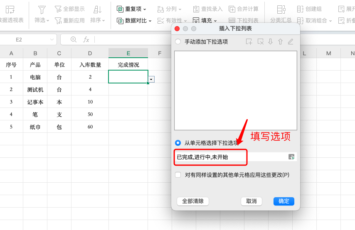Click the fx insert function icon
This screenshot has width=355, height=230.
86,40
